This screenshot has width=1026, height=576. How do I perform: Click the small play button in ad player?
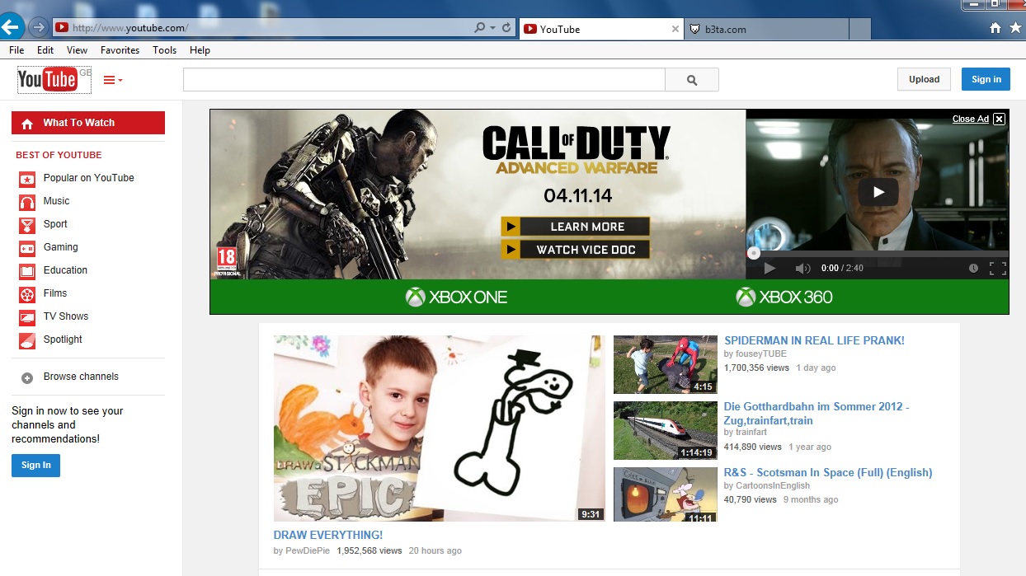point(769,268)
